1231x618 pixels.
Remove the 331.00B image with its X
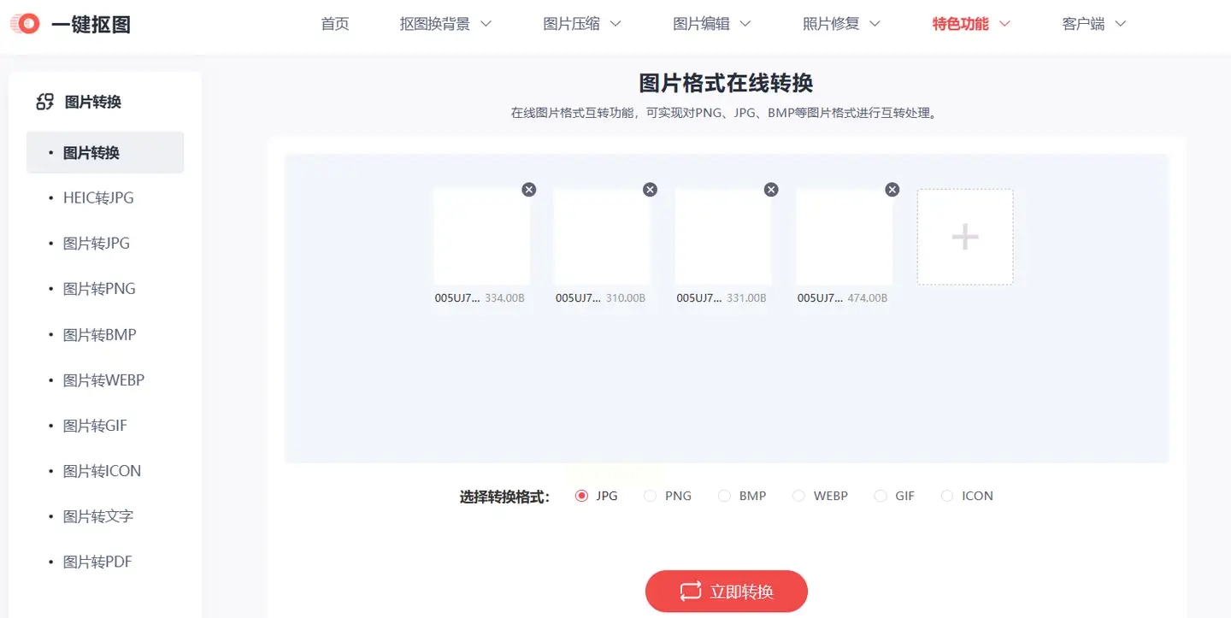click(x=771, y=190)
